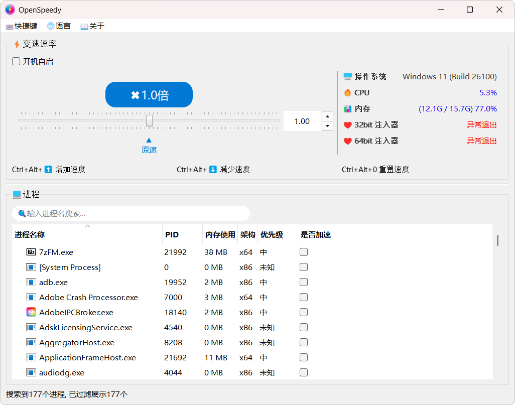Screen dimensions: 515x405
Task: Decrease speed with spinbox down arrow
Action: click(x=327, y=126)
